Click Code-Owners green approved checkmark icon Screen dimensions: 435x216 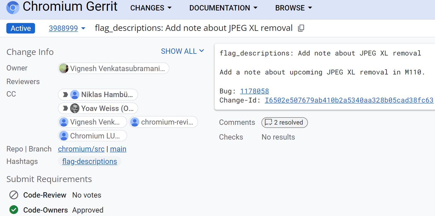click(14, 210)
